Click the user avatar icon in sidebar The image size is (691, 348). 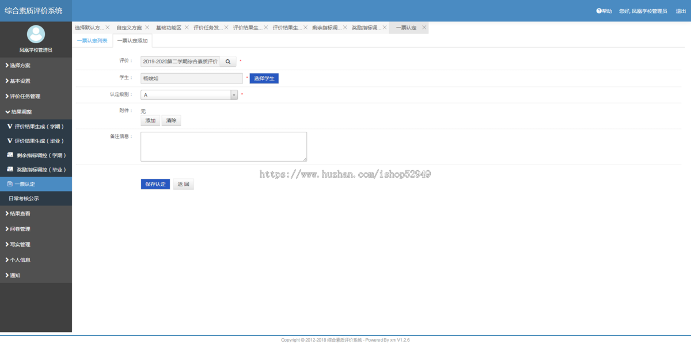pyautogui.click(x=36, y=35)
